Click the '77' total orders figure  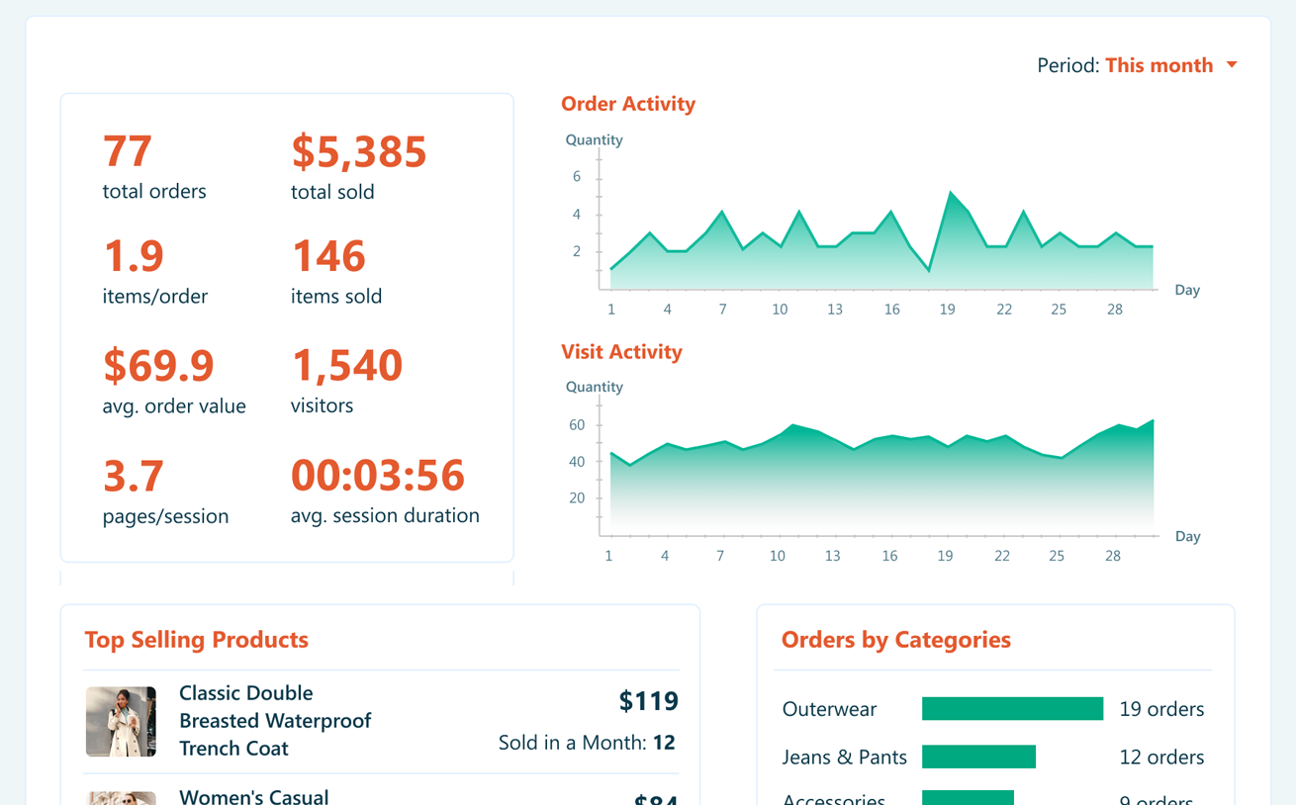click(128, 151)
